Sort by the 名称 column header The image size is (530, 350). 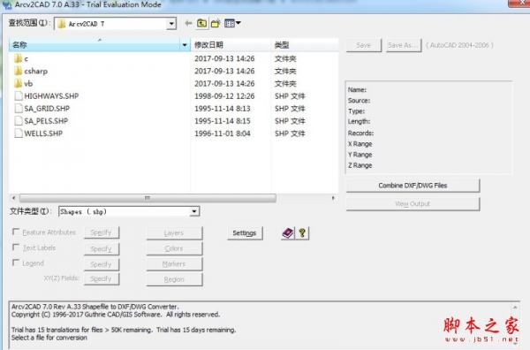pyautogui.click(x=95, y=45)
